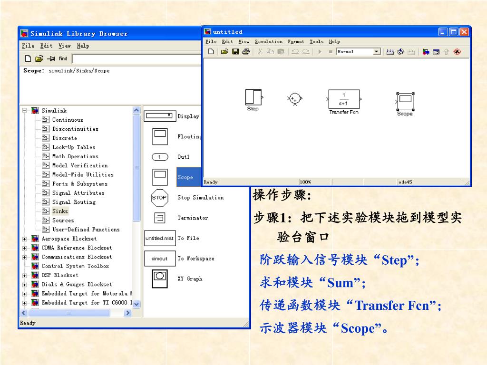Click the Go to parent system up arrow
The width and height of the screenshot is (487, 365).
click(x=446, y=52)
